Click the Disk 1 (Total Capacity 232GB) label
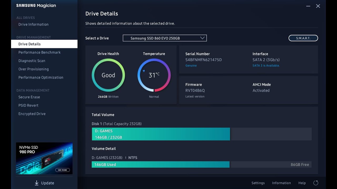The width and height of the screenshot is (337, 189). (117, 124)
